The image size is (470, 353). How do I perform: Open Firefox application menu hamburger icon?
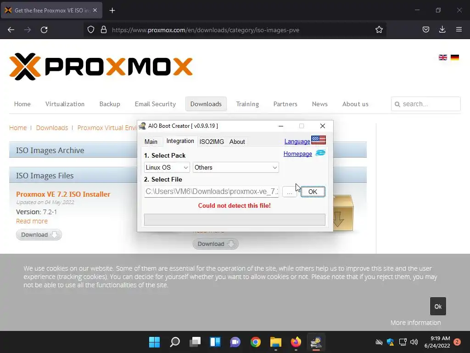(x=459, y=29)
